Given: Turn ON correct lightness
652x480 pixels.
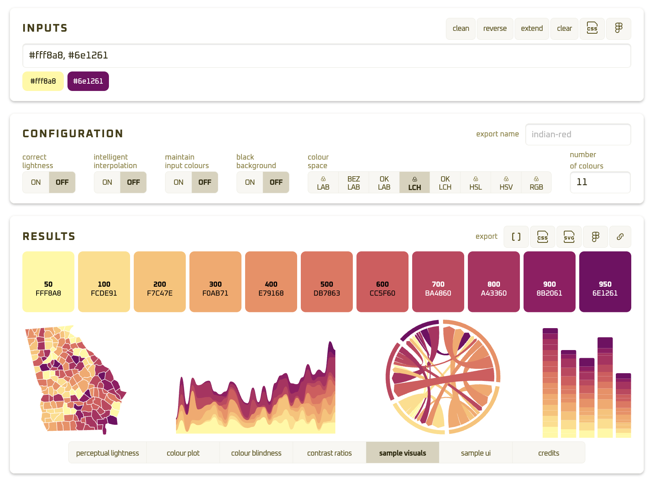Looking at the screenshot, I should [x=36, y=183].
